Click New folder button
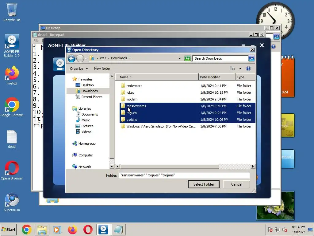 pos(102,69)
